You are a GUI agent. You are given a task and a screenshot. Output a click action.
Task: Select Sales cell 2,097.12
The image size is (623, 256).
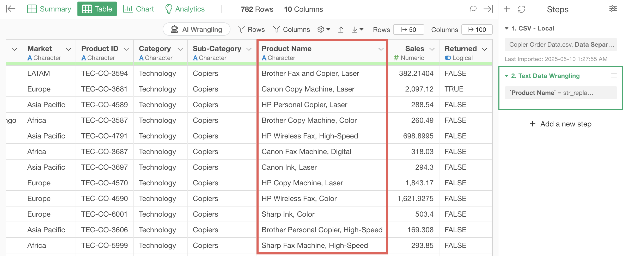(x=414, y=89)
